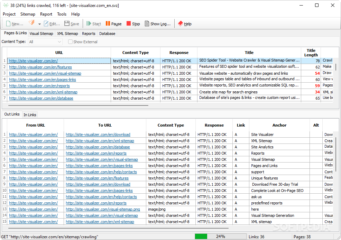The height and width of the screenshot is (240, 341).
Task: Open the Help menu in the menu bar
Action: pyautogui.click(x=75, y=14)
